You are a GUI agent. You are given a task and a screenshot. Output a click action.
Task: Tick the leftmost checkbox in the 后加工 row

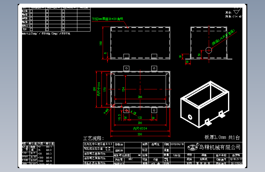tap(31, 26)
